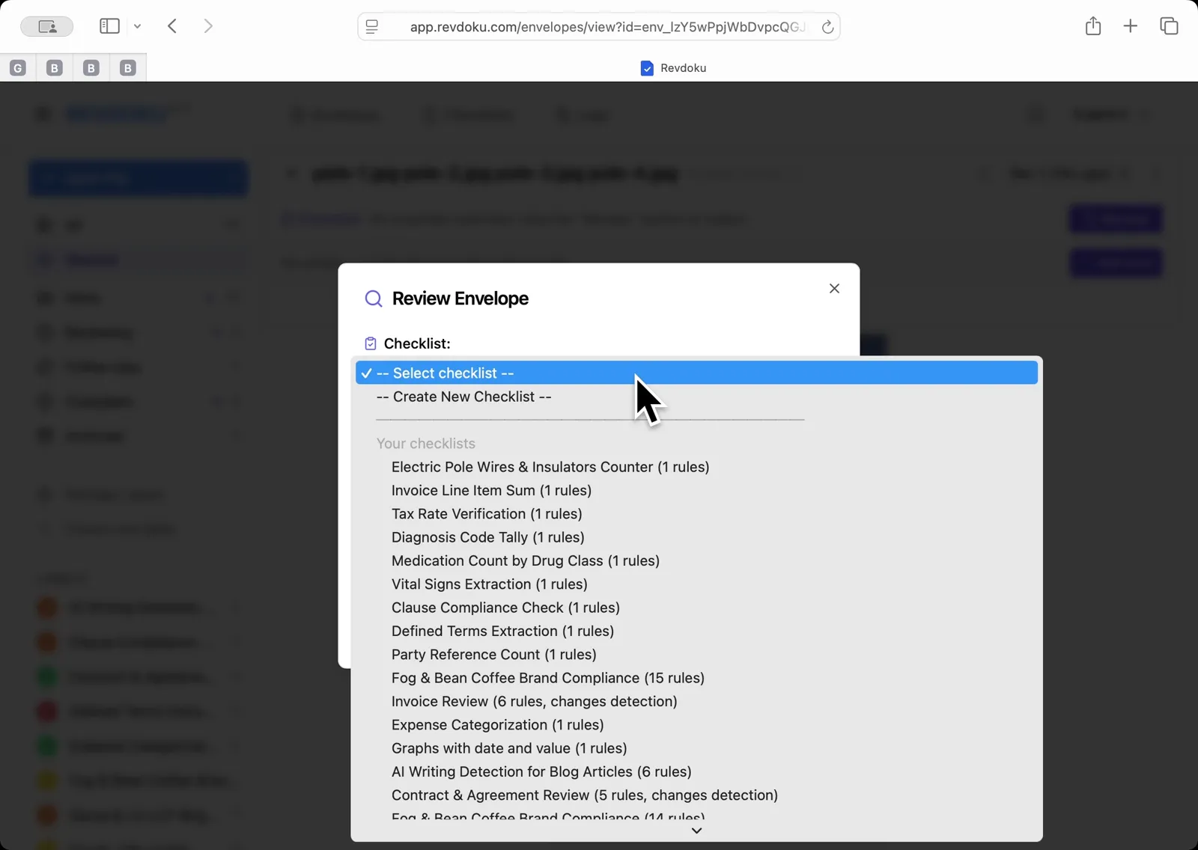Open the sidebar options chevron
The height and width of the screenshot is (850, 1198).
click(137, 25)
